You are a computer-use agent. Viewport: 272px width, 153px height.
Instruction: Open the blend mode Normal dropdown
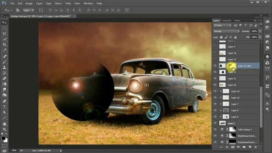coord(227,31)
